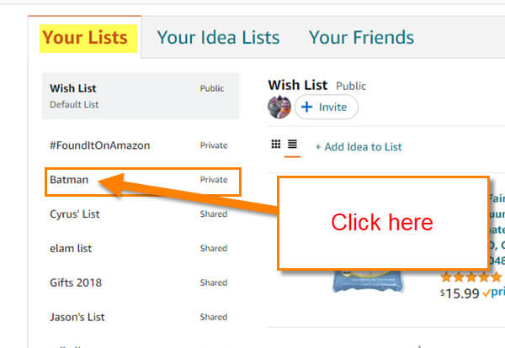This screenshot has width=505, height=348.
Task: Switch to grid view icon
Action: (x=276, y=144)
